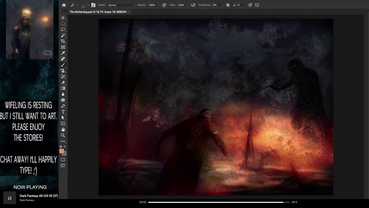Click the reference painting thumbnail
The width and height of the screenshot is (369, 208).
30,30
